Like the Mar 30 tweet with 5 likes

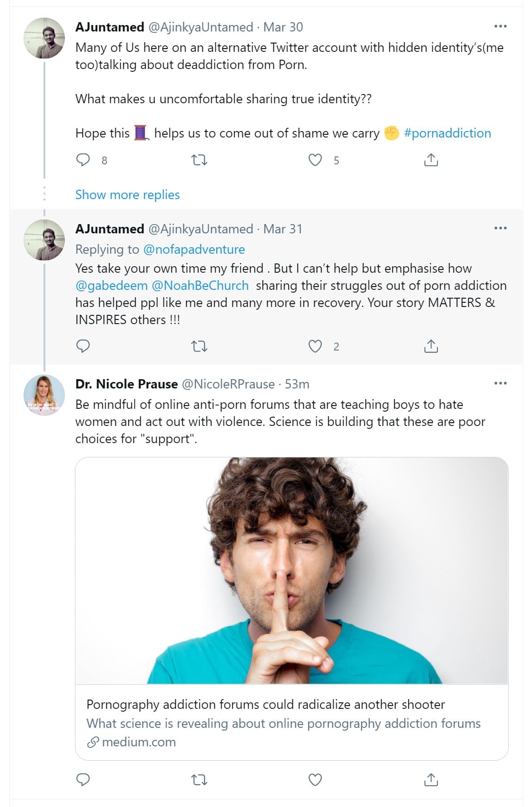coord(315,160)
